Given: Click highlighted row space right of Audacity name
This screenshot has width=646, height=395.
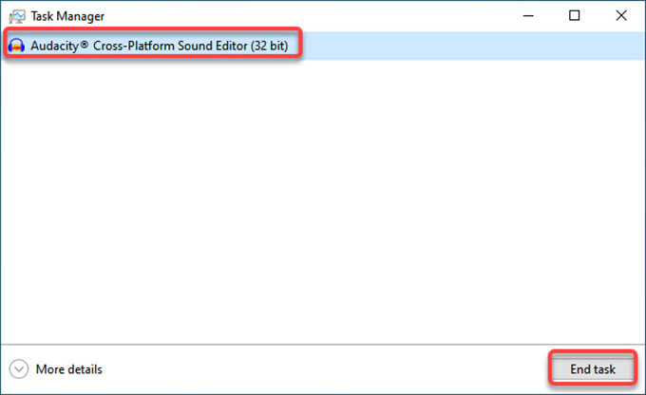Looking at the screenshot, I should pos(474,46).
